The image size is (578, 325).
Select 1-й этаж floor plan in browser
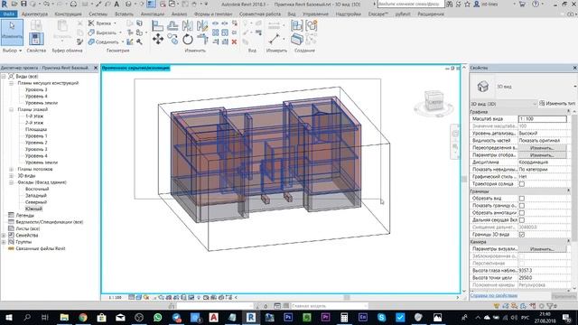coord(34,116)
